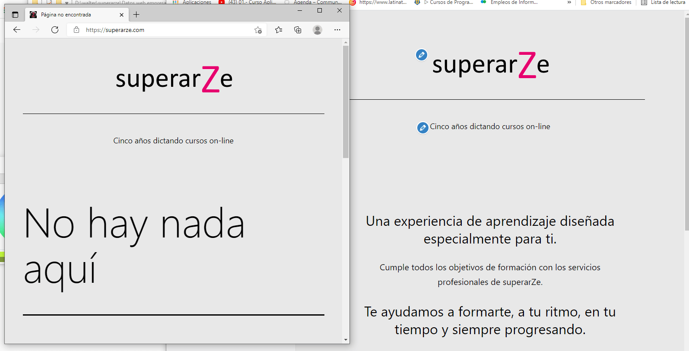689x351 pixels.
Task: Open 'Lista de lectura' reading list
Action: 663,2
